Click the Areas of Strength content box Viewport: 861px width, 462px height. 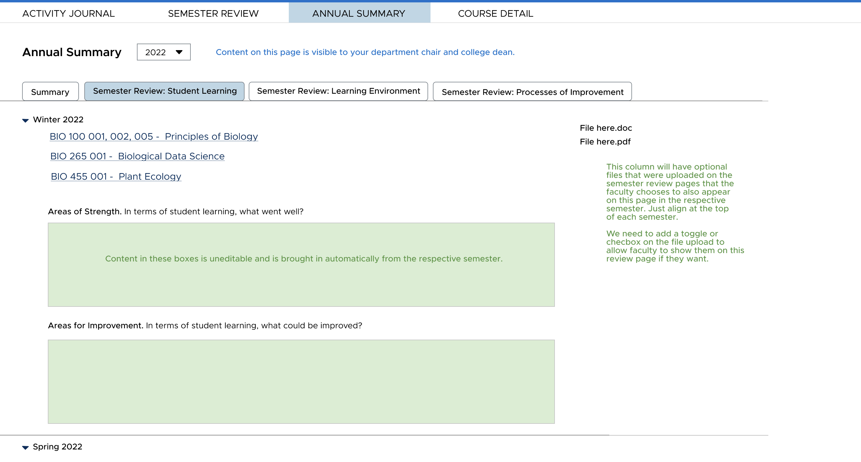click(301, 265)
